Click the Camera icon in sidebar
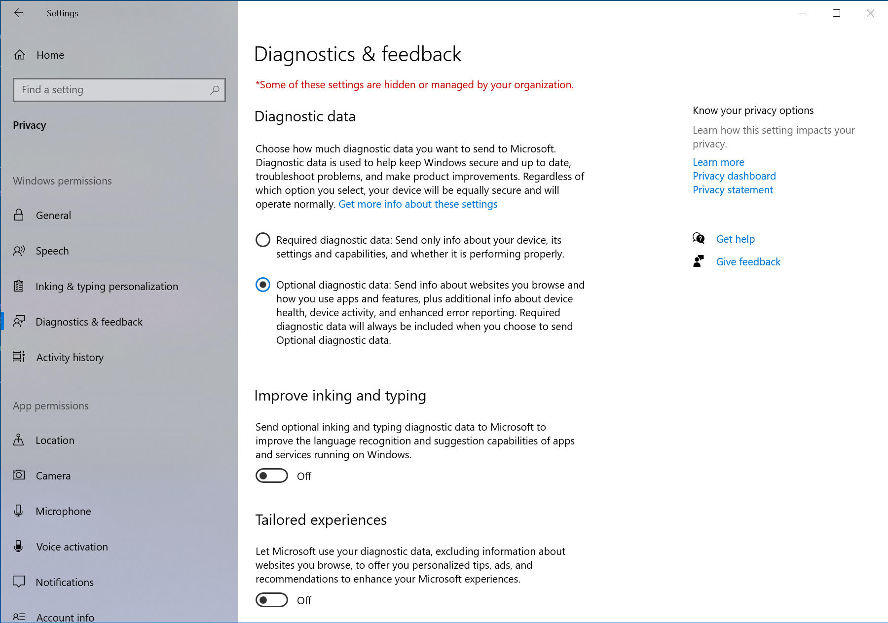This screenshot has width=888, height=623. coord(19,475)
